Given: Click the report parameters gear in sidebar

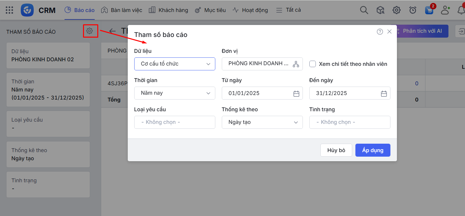Looking at the screenshot, I should [89, 31].
